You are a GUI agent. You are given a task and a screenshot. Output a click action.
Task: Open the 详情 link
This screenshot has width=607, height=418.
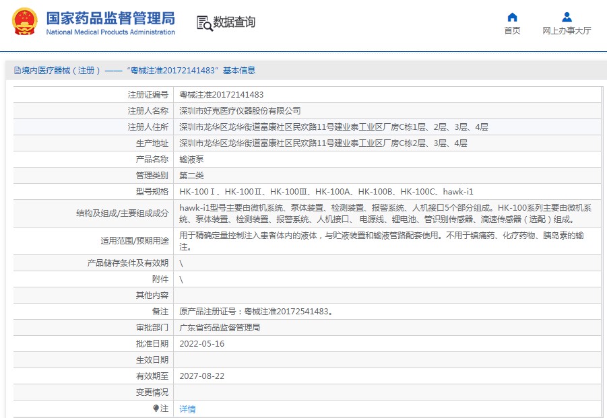click(187, 409)
